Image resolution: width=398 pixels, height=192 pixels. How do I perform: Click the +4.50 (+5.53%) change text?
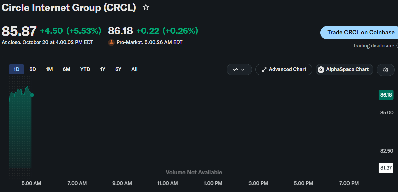(x=71, y=31)
